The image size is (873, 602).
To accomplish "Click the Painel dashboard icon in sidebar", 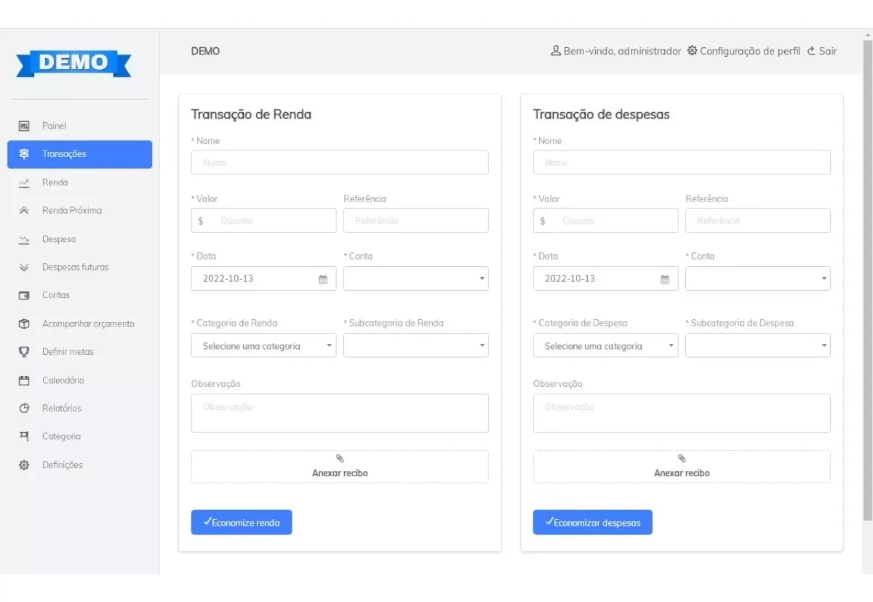I will point(24,126).
